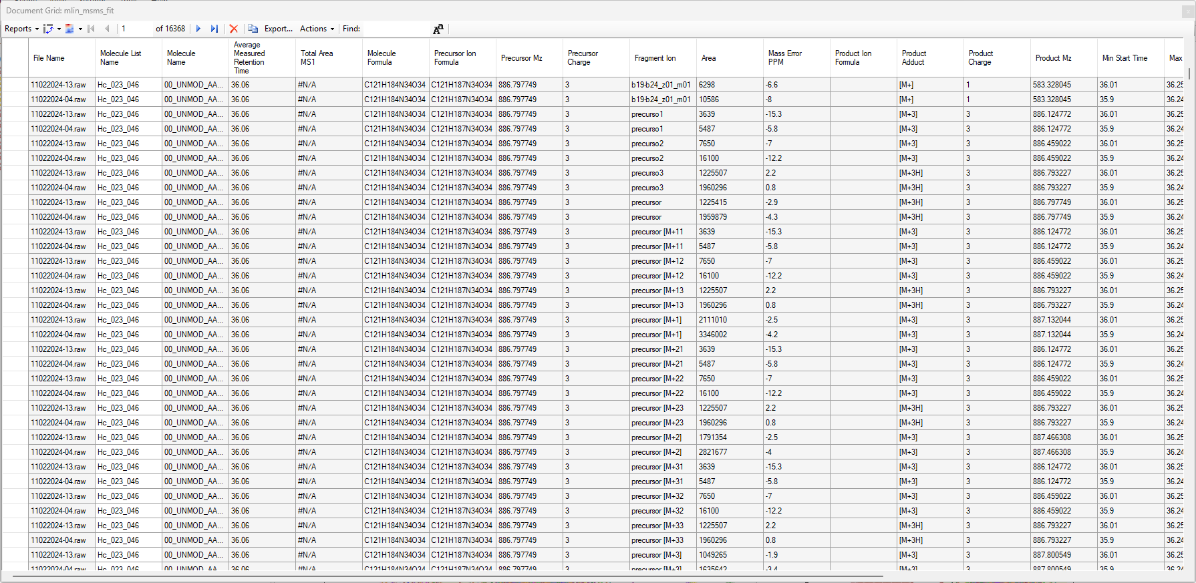Jump to the last record
Screen dimensions: 1196x583
click(x=214, y=29)
